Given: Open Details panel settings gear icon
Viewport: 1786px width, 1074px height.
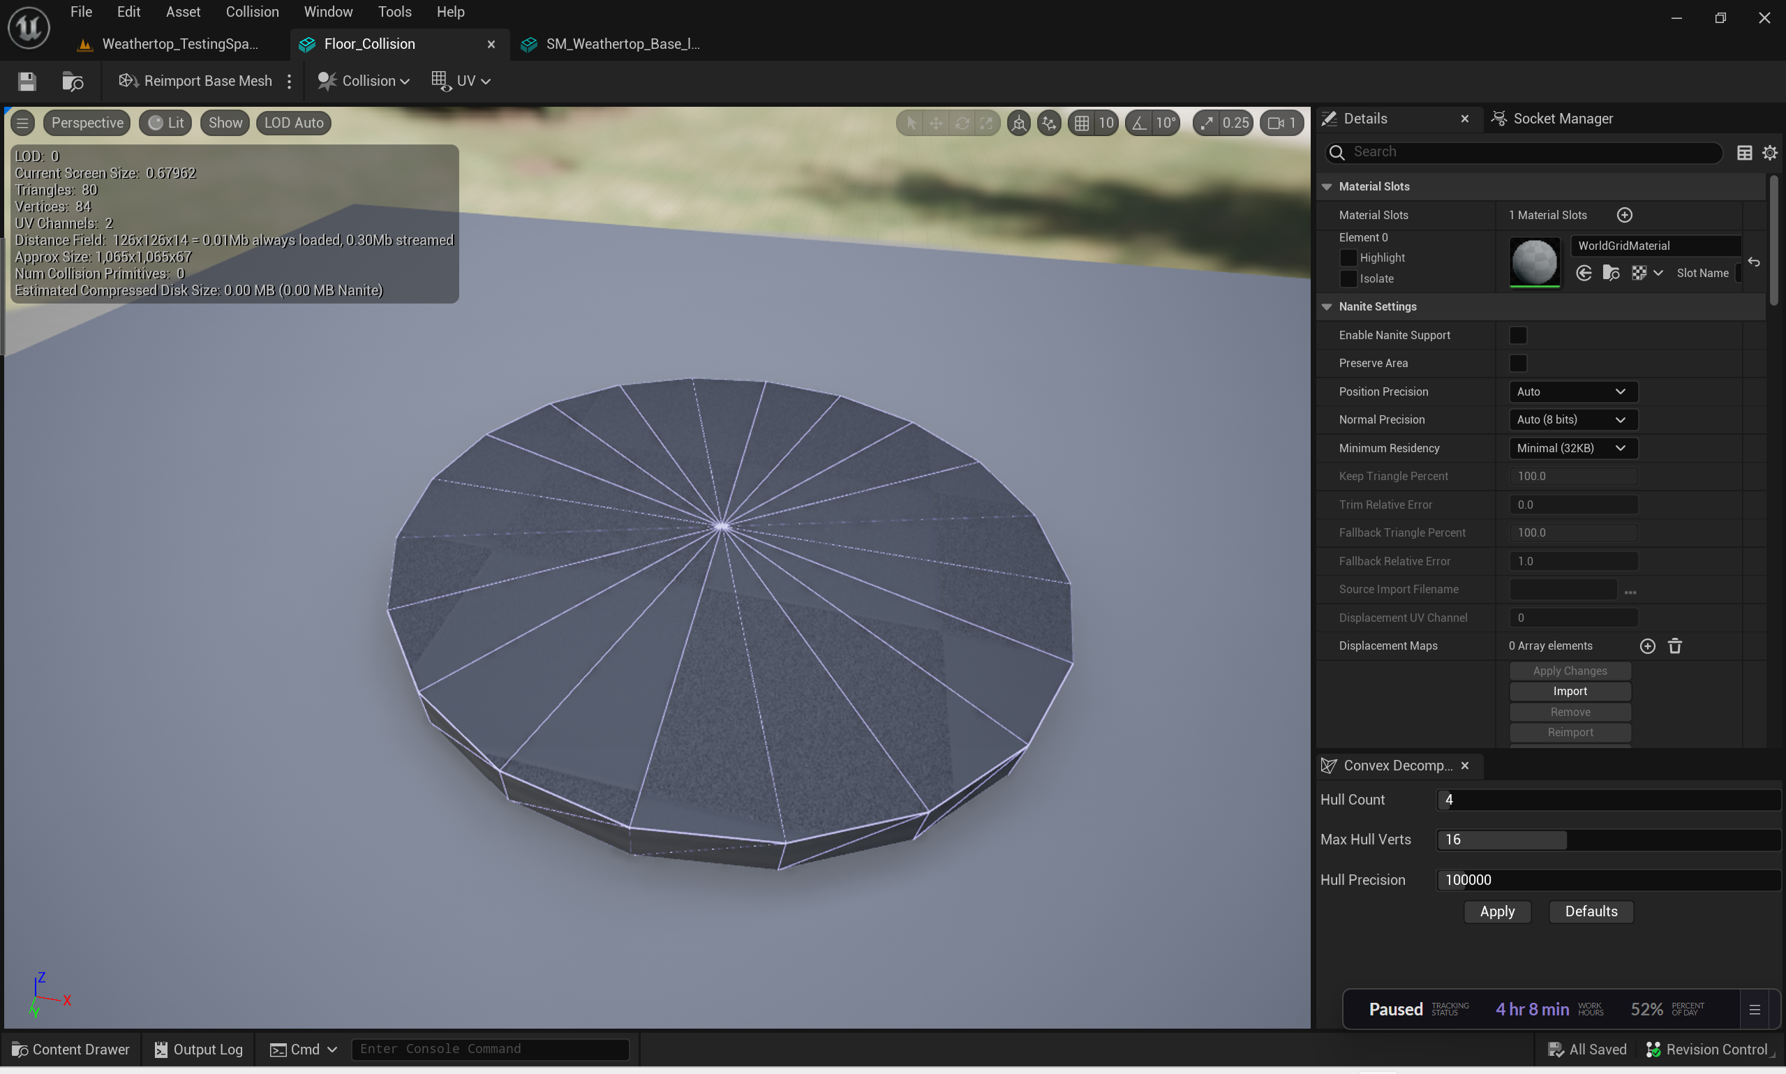Looking at the screenshot, I should click(1769, 153).
